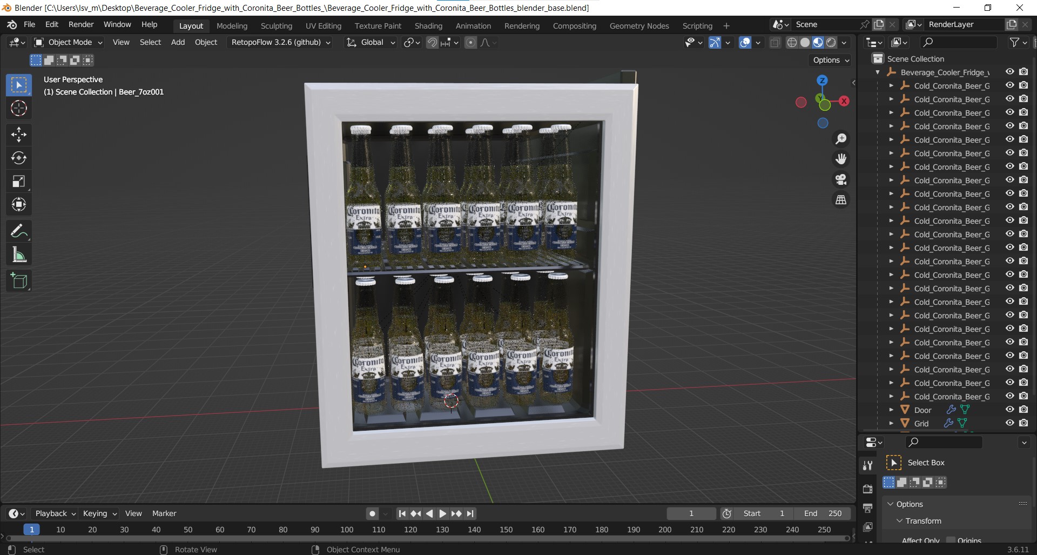Switch to the Geometry Nodes workspace tab
Image resolution: width=1037 pixels, height=555 pixels.
pyautogui.click(x=639, y=26)
